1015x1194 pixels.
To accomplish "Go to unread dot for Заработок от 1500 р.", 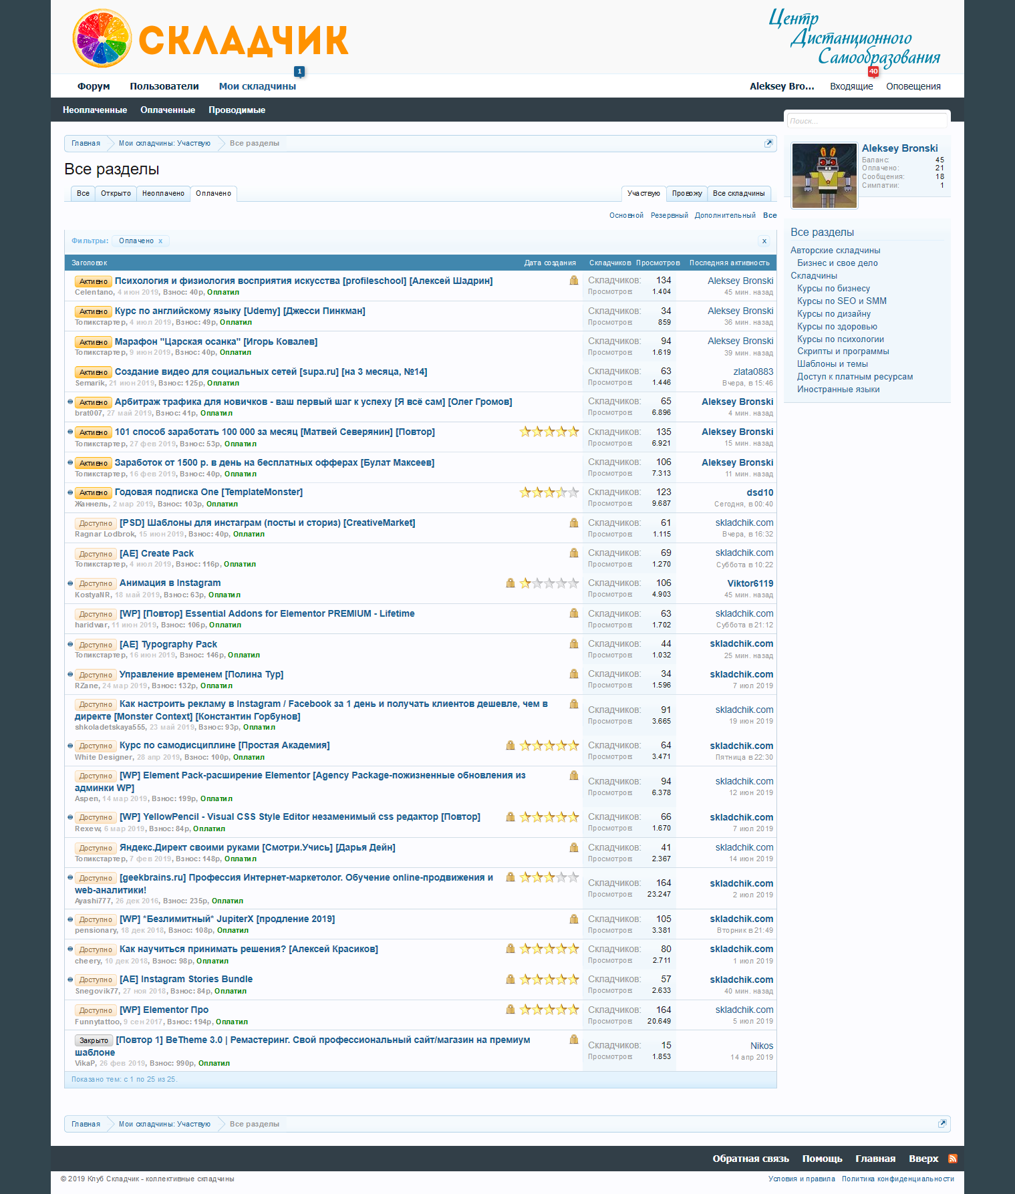I will click(x=70, y=462).
